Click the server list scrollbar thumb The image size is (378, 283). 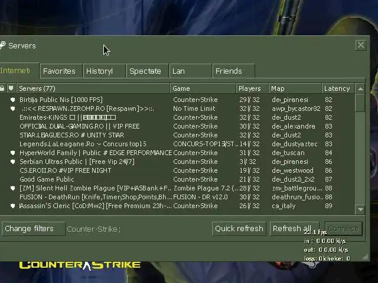360,103
